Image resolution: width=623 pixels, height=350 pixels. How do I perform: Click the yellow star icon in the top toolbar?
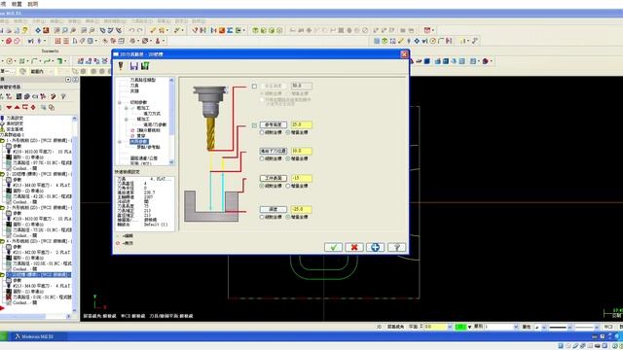coord(162,30)
